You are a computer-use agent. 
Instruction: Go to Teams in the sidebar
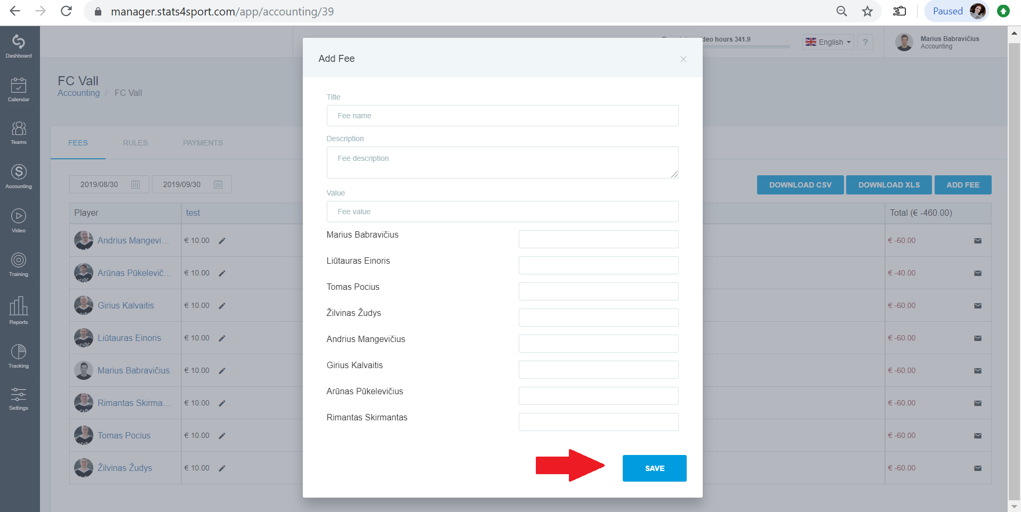[x=19, y=133]
